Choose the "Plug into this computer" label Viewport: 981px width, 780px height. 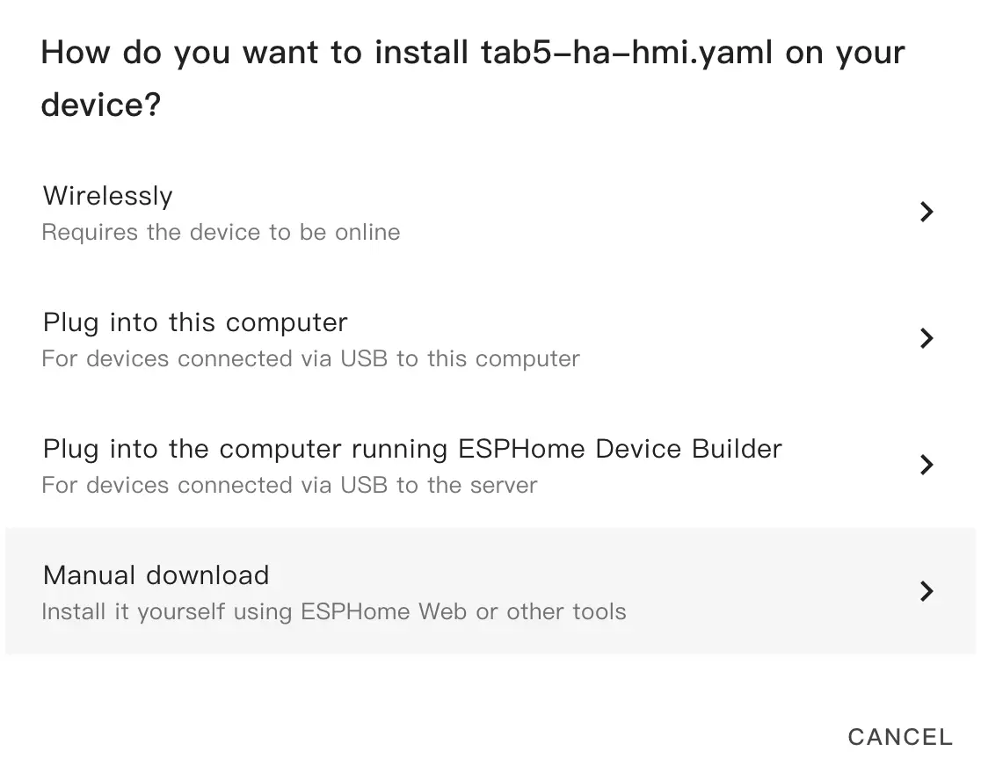[195, 322]
